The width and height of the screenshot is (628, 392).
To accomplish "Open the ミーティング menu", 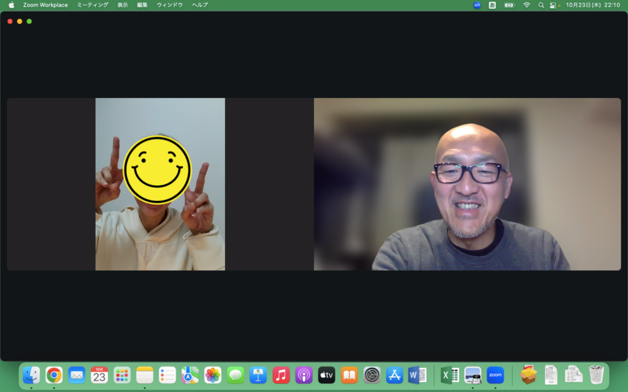I will pos(93,5).
